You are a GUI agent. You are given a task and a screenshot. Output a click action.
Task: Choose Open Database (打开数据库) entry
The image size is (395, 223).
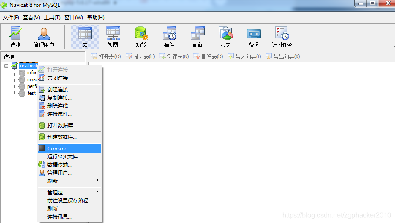point(70,126)
